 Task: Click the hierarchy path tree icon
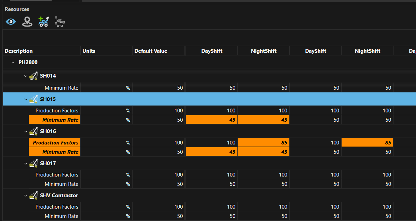coord(60,22)
